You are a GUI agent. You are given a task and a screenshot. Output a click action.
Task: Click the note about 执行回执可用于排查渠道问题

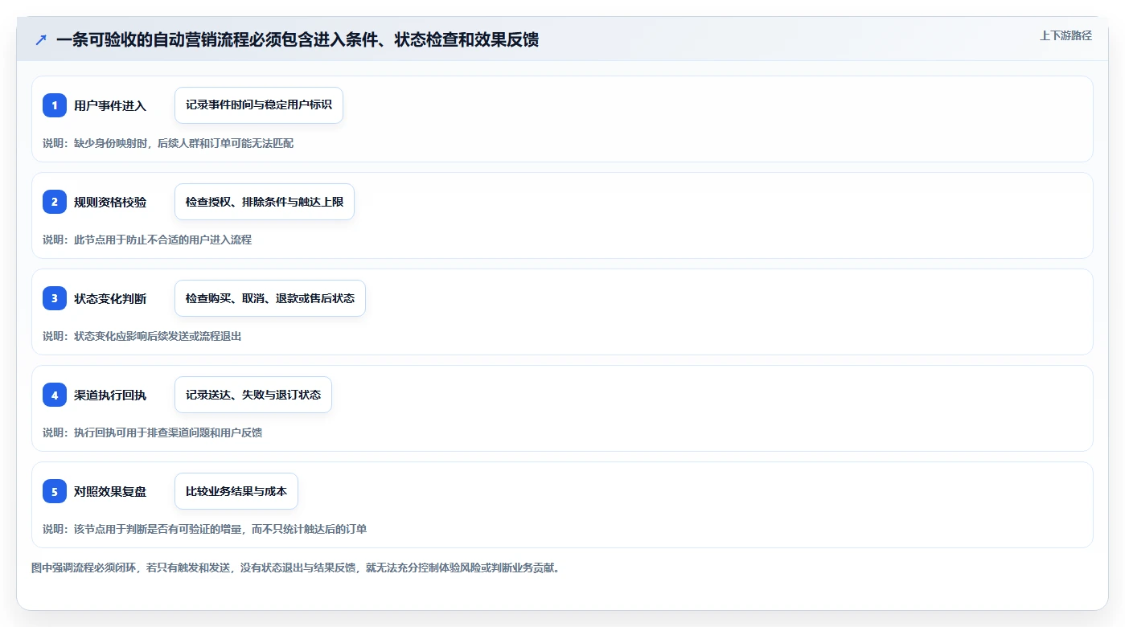tap(153, 432)
